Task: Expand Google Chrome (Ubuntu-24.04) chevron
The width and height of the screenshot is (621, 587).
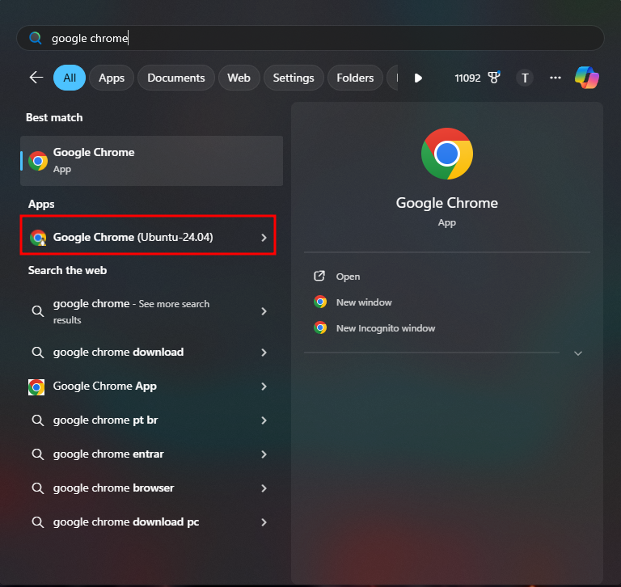Action: [x=264, y=238]
